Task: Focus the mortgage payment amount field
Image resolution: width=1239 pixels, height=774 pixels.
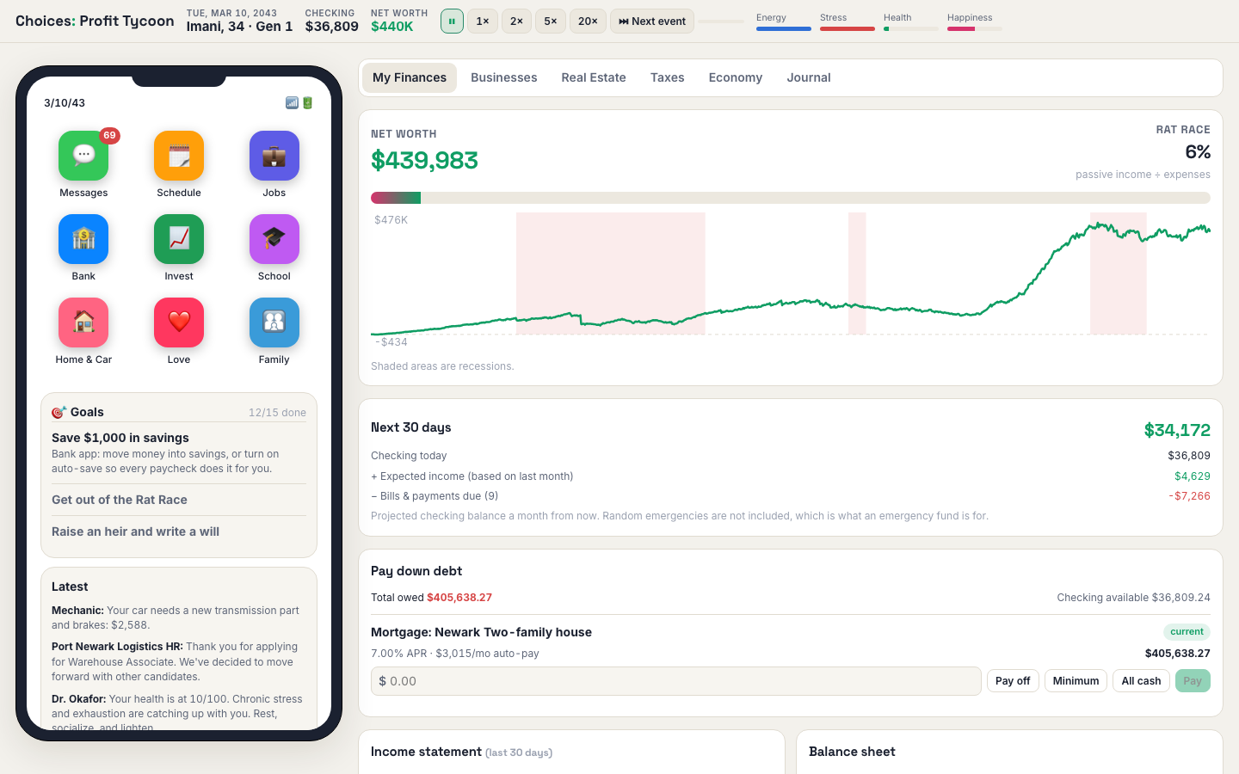Action: point(676,681)
